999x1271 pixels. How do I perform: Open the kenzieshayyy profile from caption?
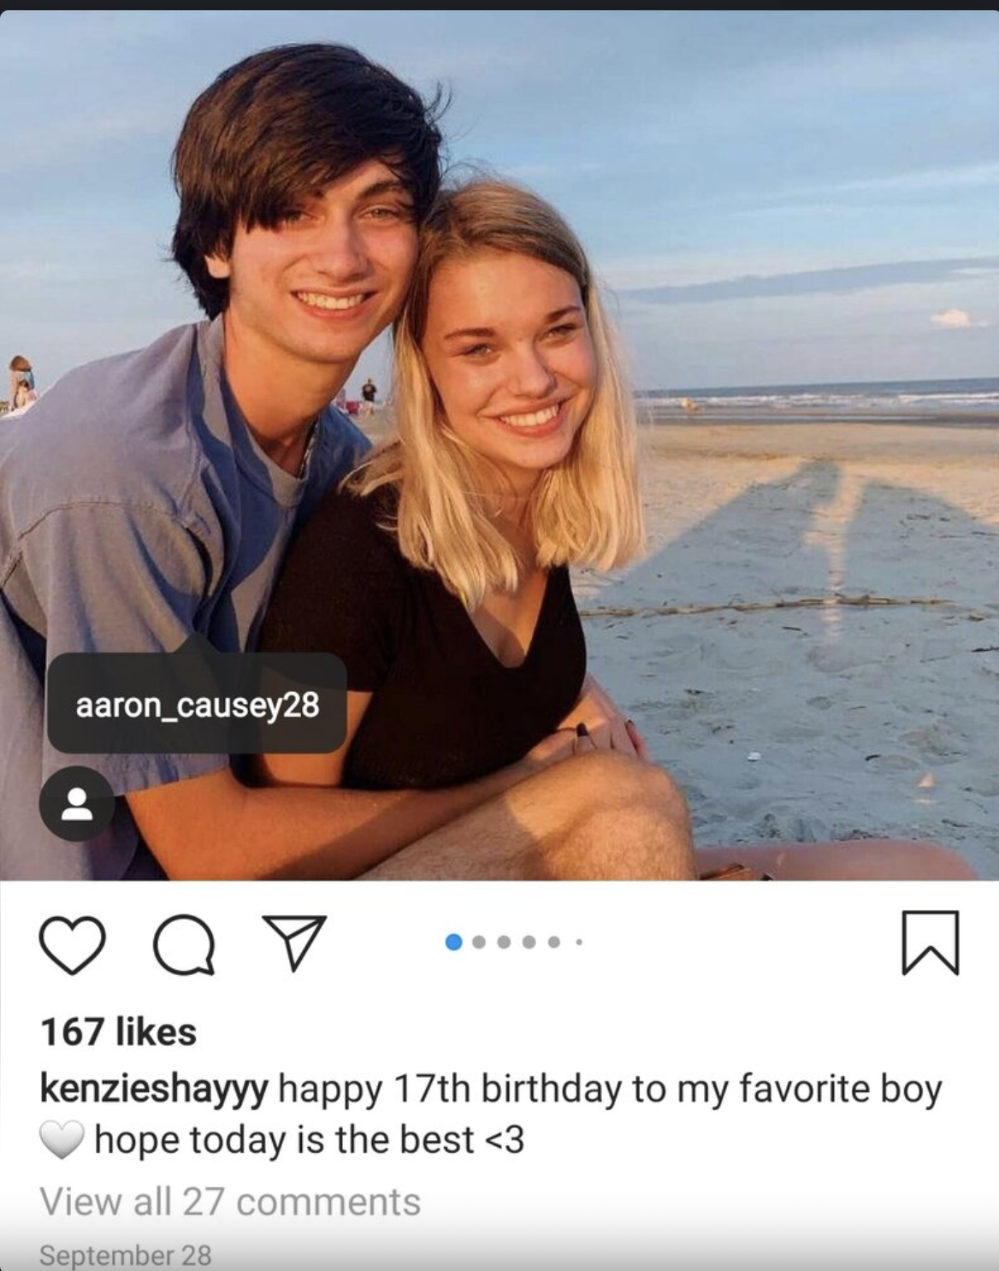[x=154, y=1090]
